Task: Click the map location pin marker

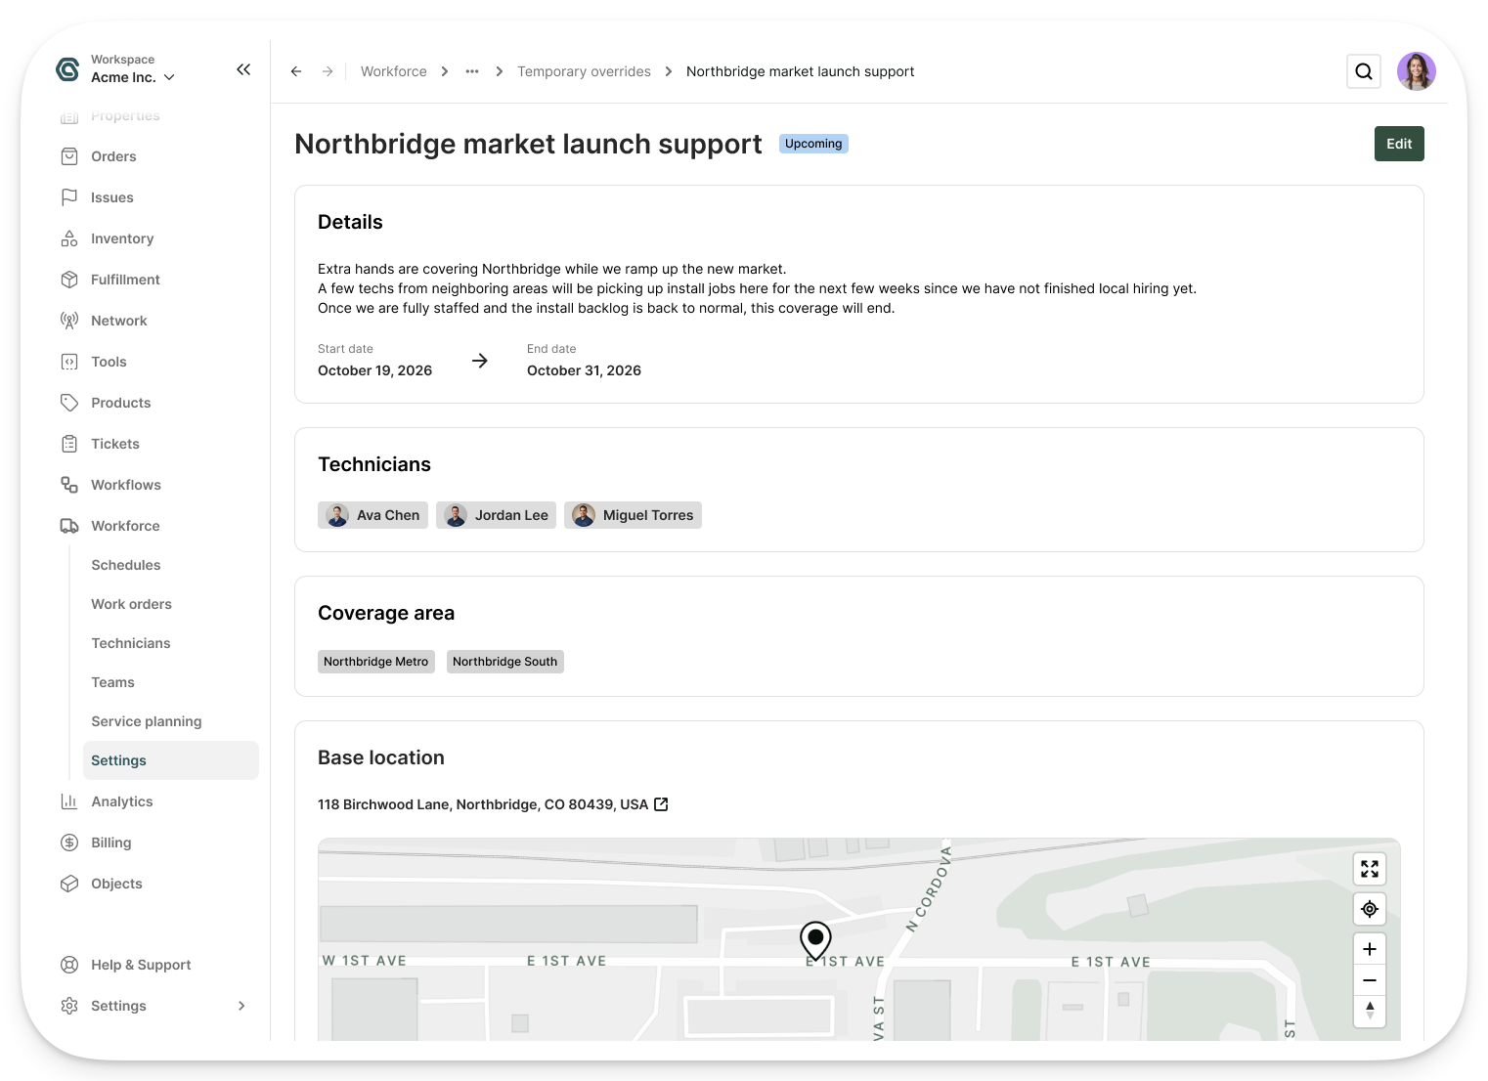Action: [815, 940]
